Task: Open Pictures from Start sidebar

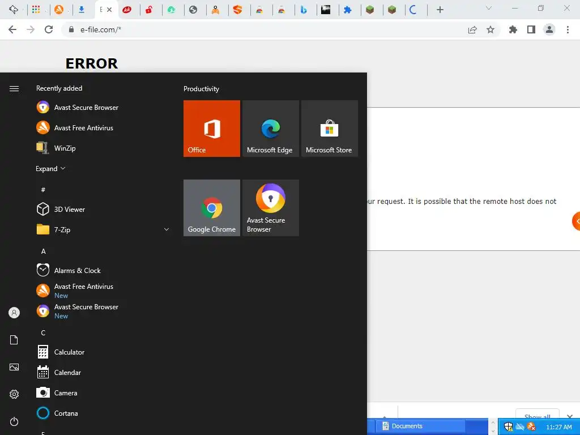Action: coord(14,367)
